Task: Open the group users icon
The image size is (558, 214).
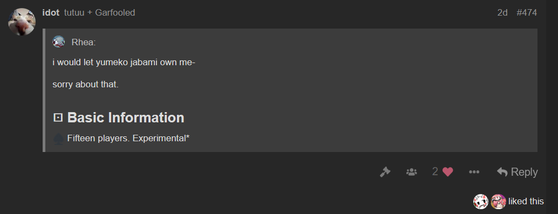Action: [x=411, y=172]
